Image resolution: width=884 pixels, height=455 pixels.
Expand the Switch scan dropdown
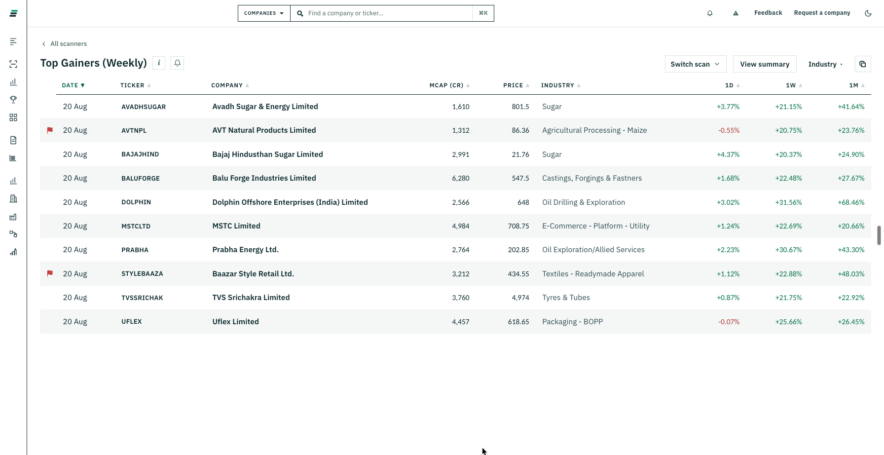[x=696, y=64]
